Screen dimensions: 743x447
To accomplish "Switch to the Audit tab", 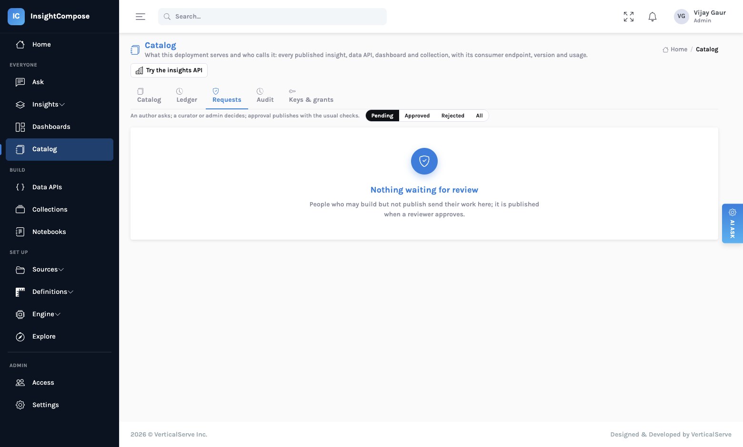I will 265,96.
